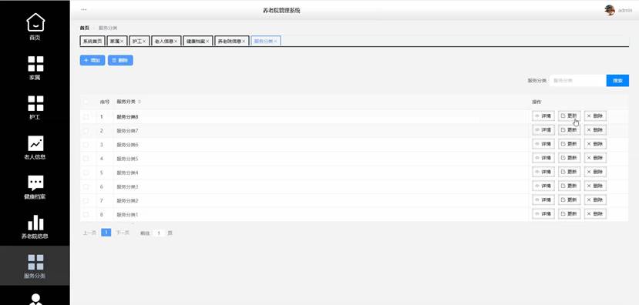
Task: Open 详情 for 服务分类8
Action: (543, 116)
